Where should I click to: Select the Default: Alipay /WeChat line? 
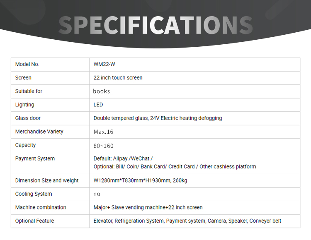pyautogui.click(x=123, y=158)
